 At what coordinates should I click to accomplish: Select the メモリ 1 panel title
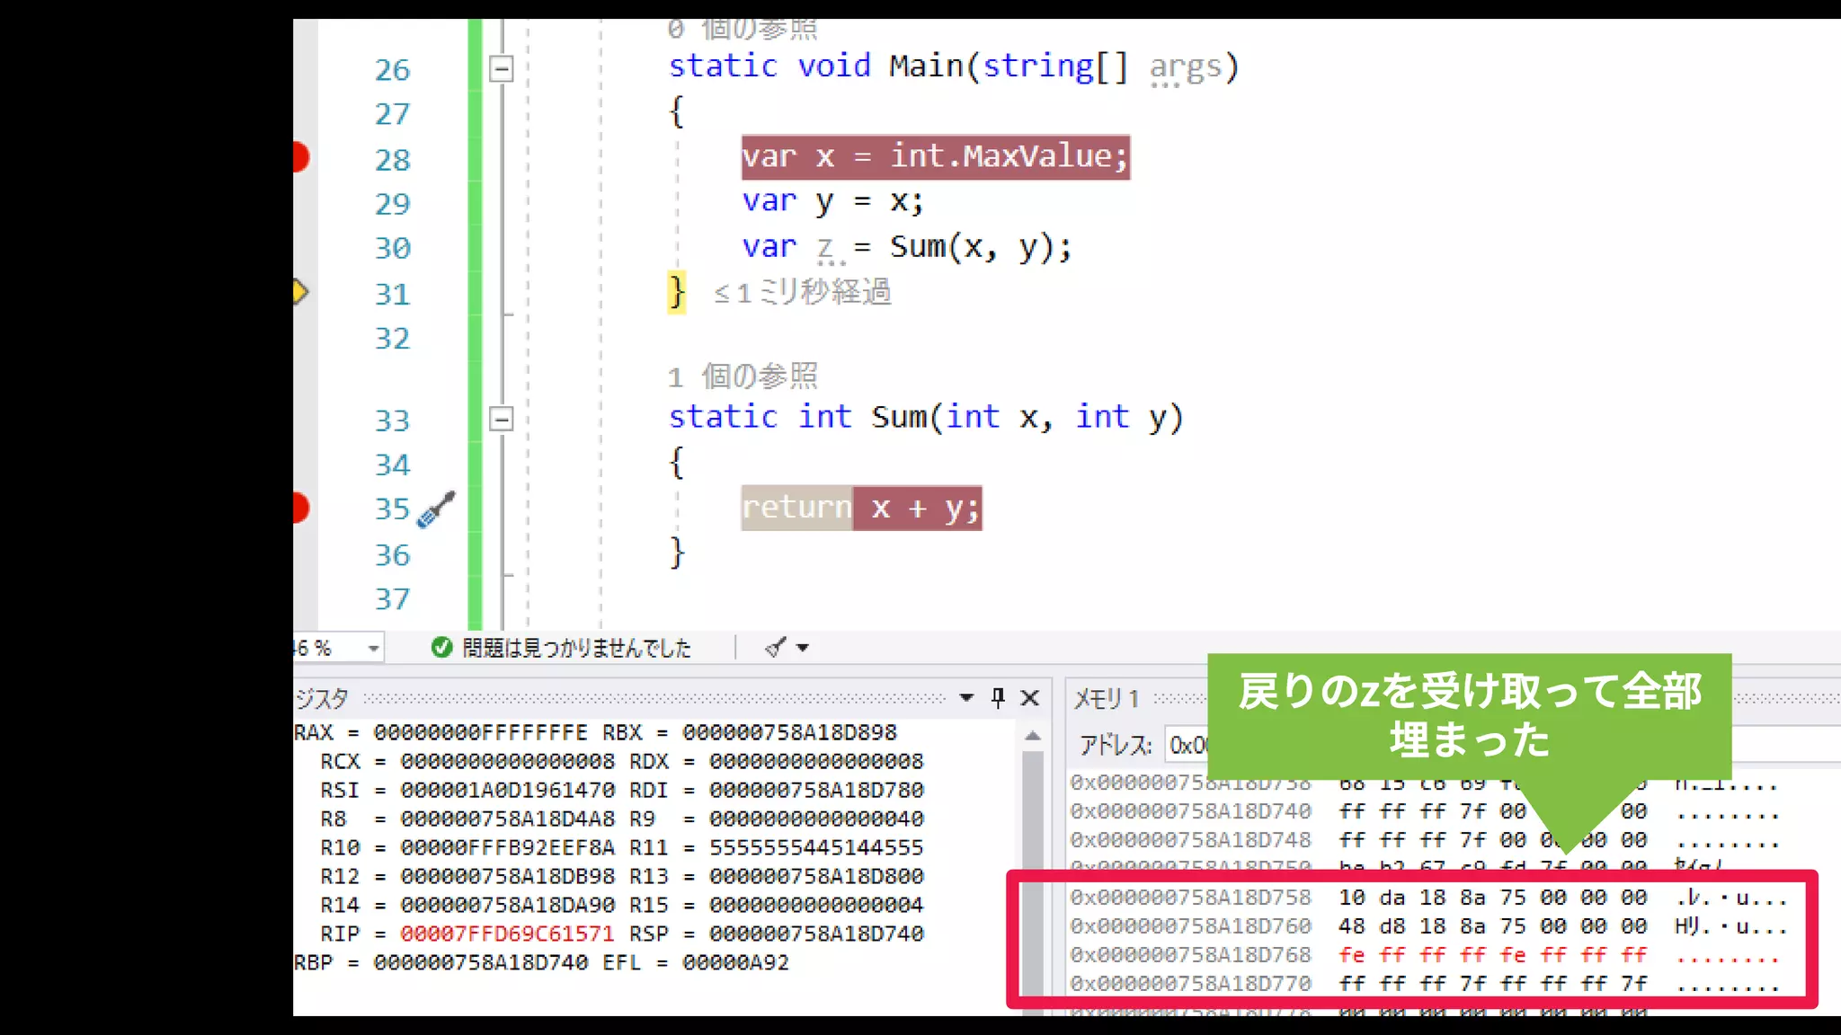pyautogui.click(x=1107, y=698)
